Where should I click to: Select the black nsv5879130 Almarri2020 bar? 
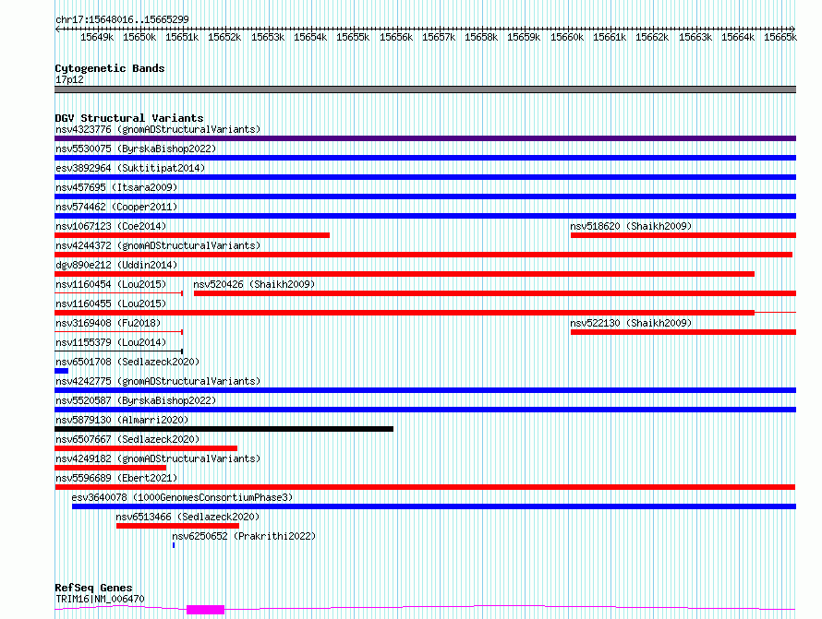[x=224, y=429]
